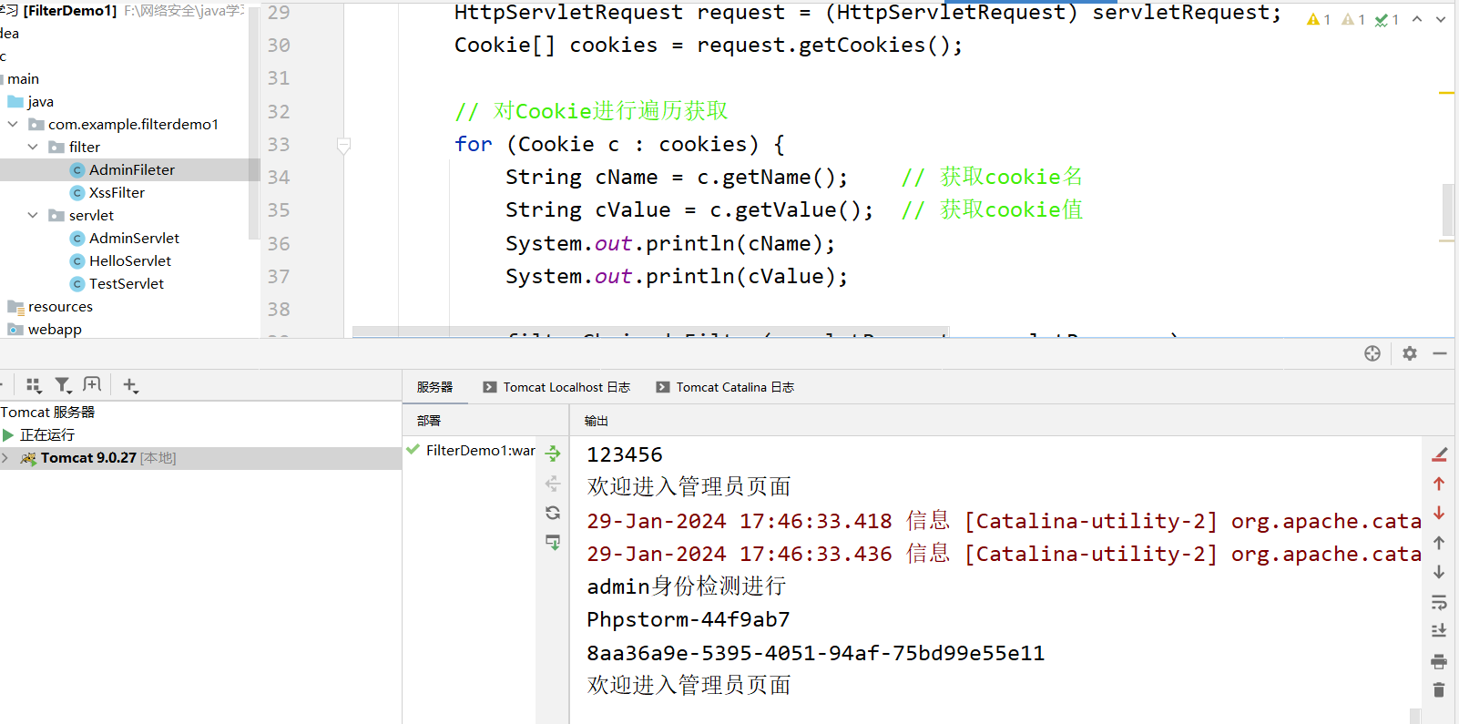
Task: Click the Refresh deployment icon
Action: click(x=553, y=513)
